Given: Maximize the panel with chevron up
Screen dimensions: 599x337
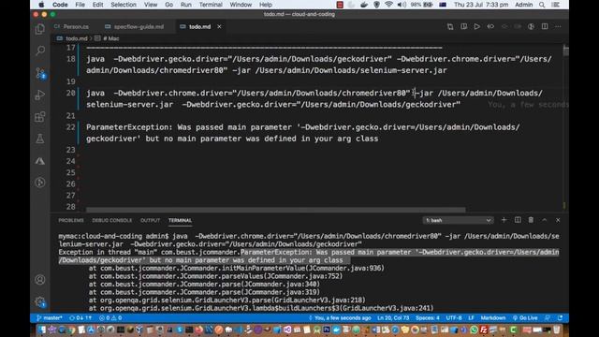Looking at the screenshot, I should pyautogui.click(x=545, y=220).
